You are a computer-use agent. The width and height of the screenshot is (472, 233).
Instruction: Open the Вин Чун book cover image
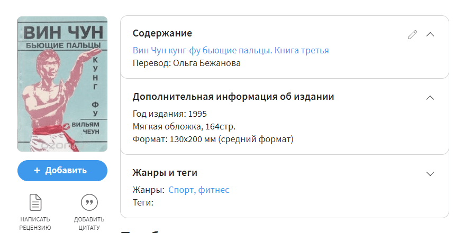point(62,85)
